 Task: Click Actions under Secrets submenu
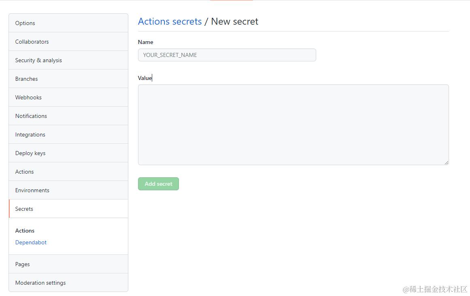tap(25, 231)
